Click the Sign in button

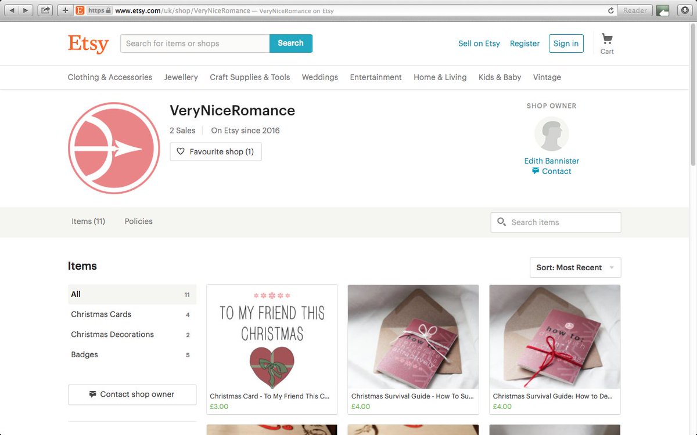click(566, 43)
